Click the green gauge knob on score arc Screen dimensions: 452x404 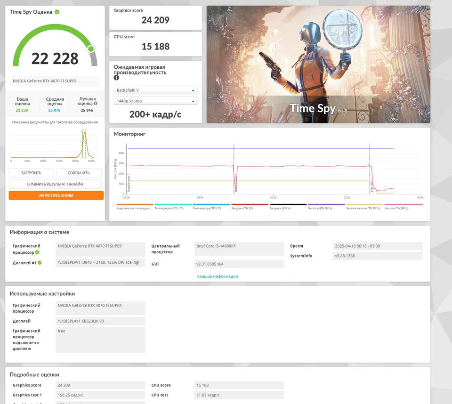(x=91, y=48)
